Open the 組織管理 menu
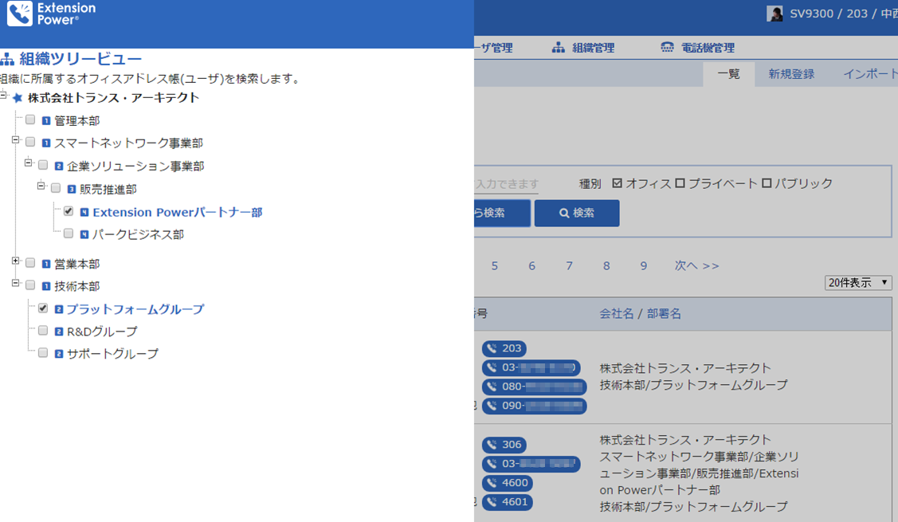The height and width of the screenshot is (522, 898). point(583,48)
